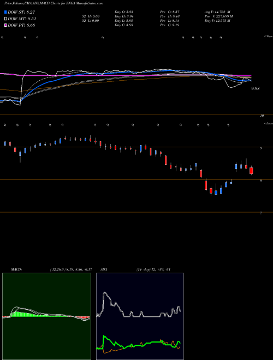Click the 7 price axis label
The height and width of the screenshot is (360, 273).
click(261, 213)
